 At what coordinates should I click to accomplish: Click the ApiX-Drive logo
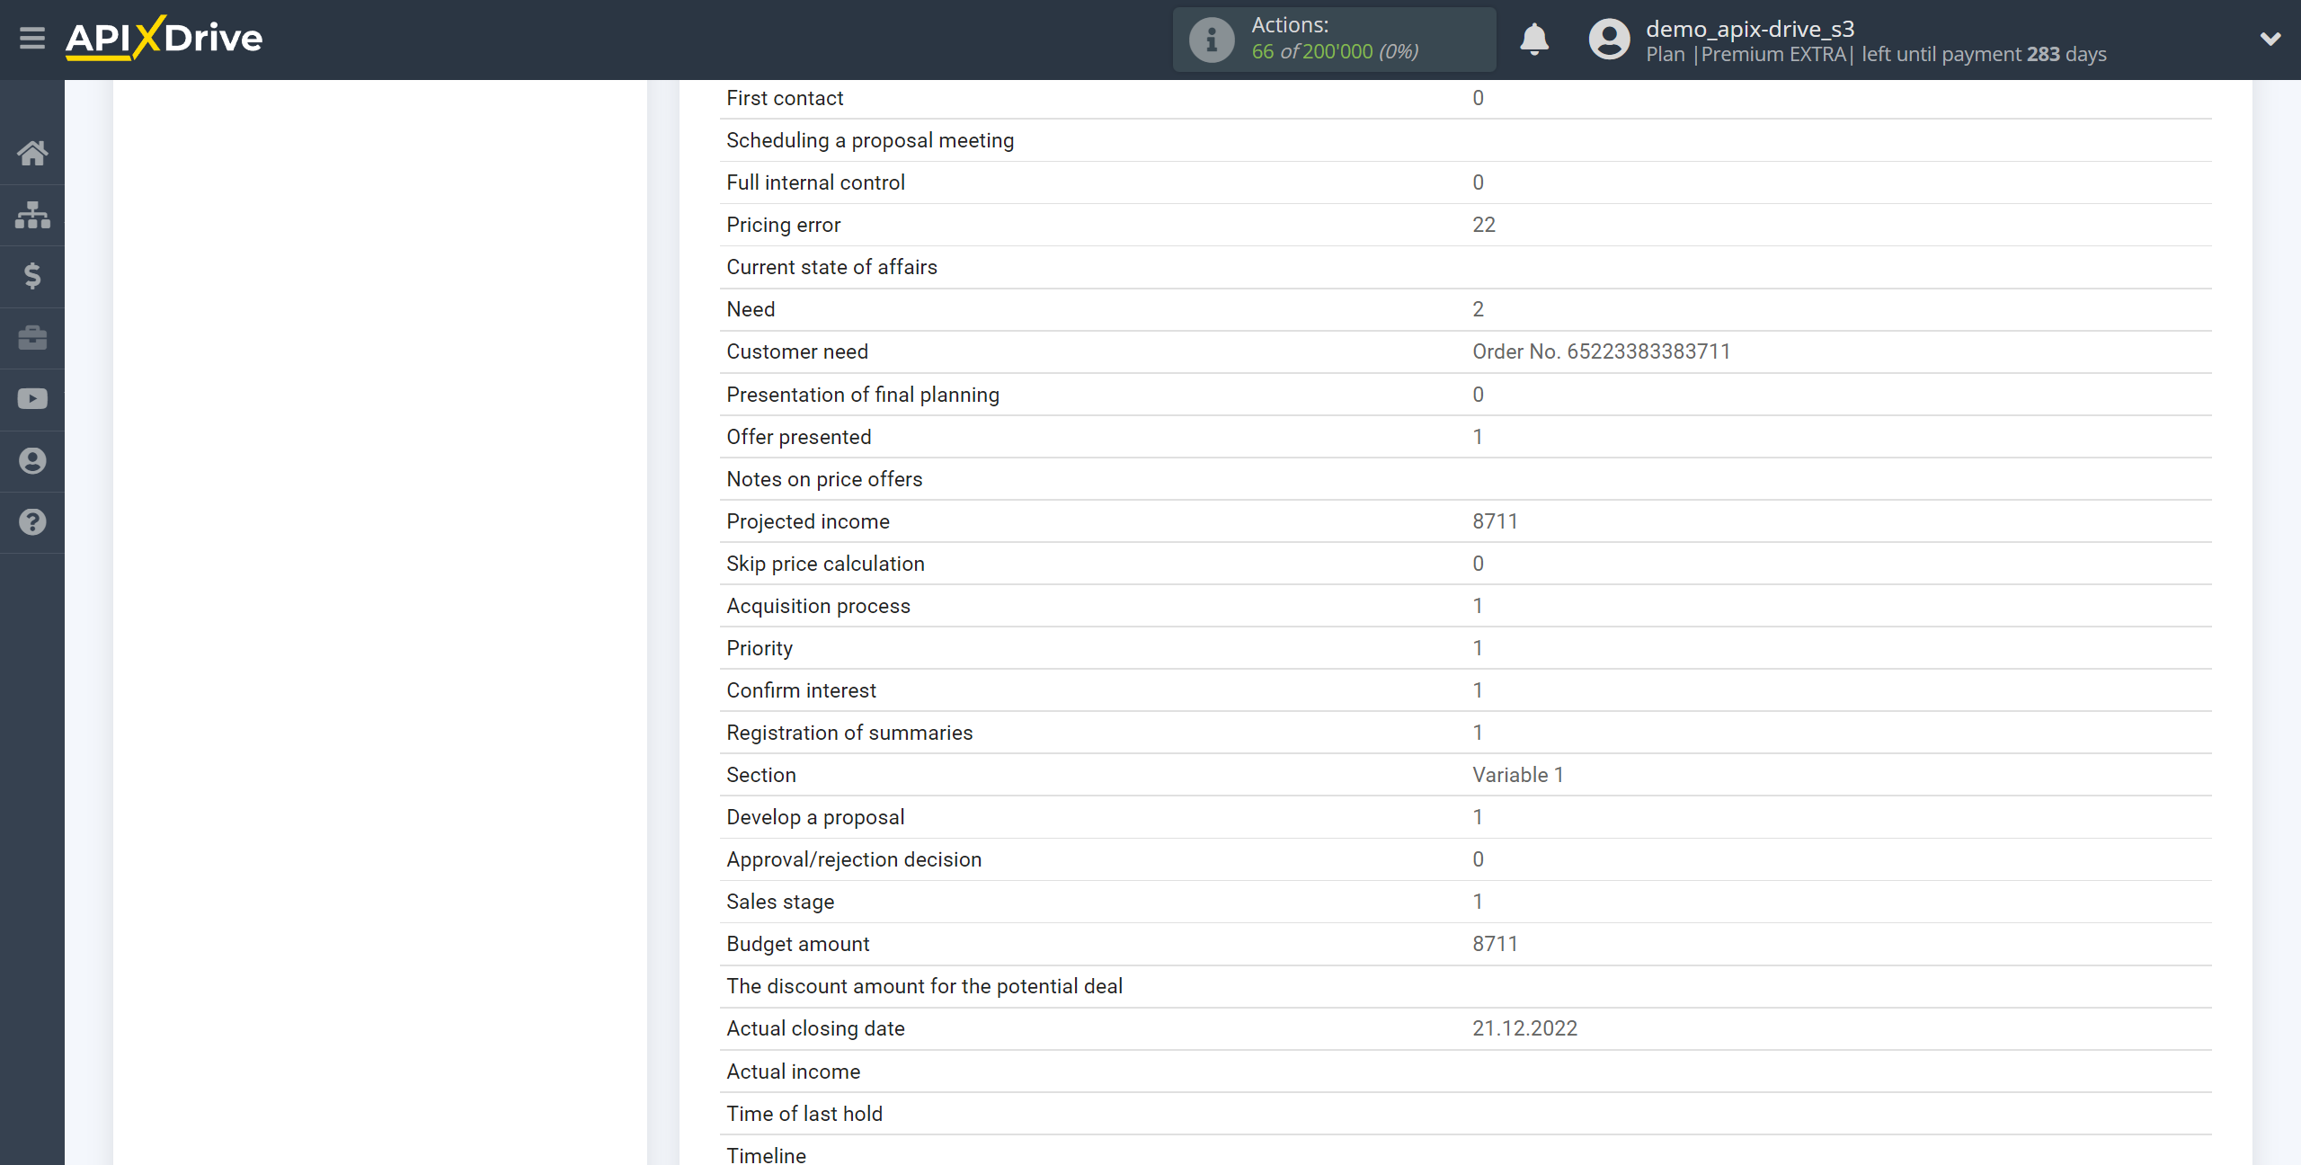coord(164,38)
